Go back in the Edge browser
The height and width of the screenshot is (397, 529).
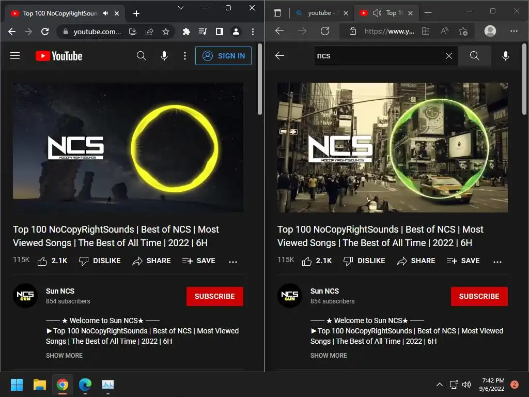click(x=279, y=31)
